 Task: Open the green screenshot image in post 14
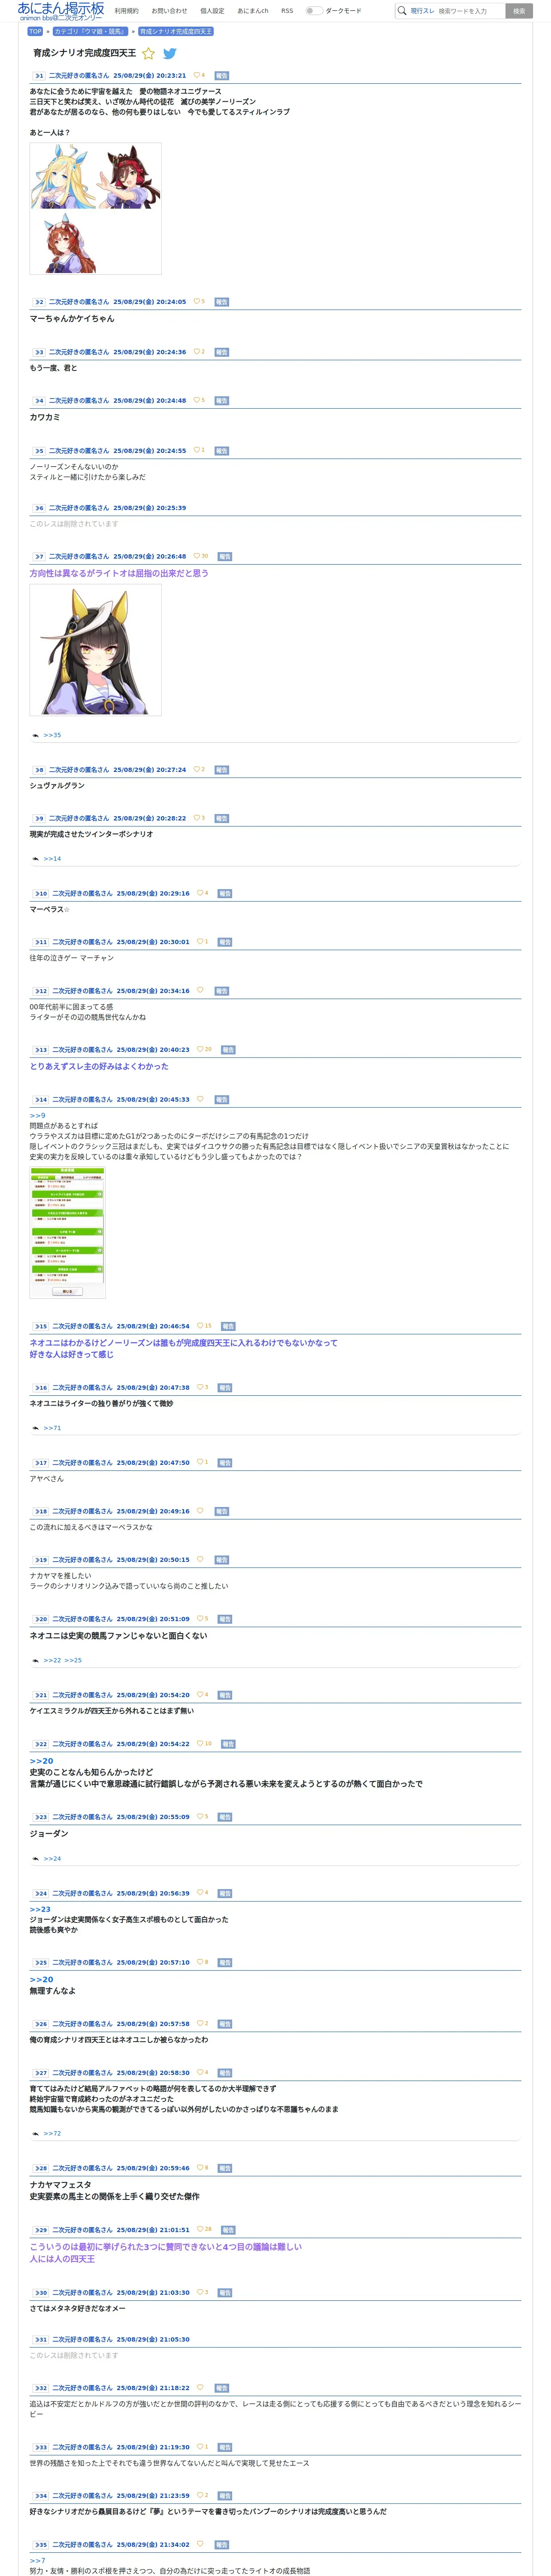pos(67,1232)
